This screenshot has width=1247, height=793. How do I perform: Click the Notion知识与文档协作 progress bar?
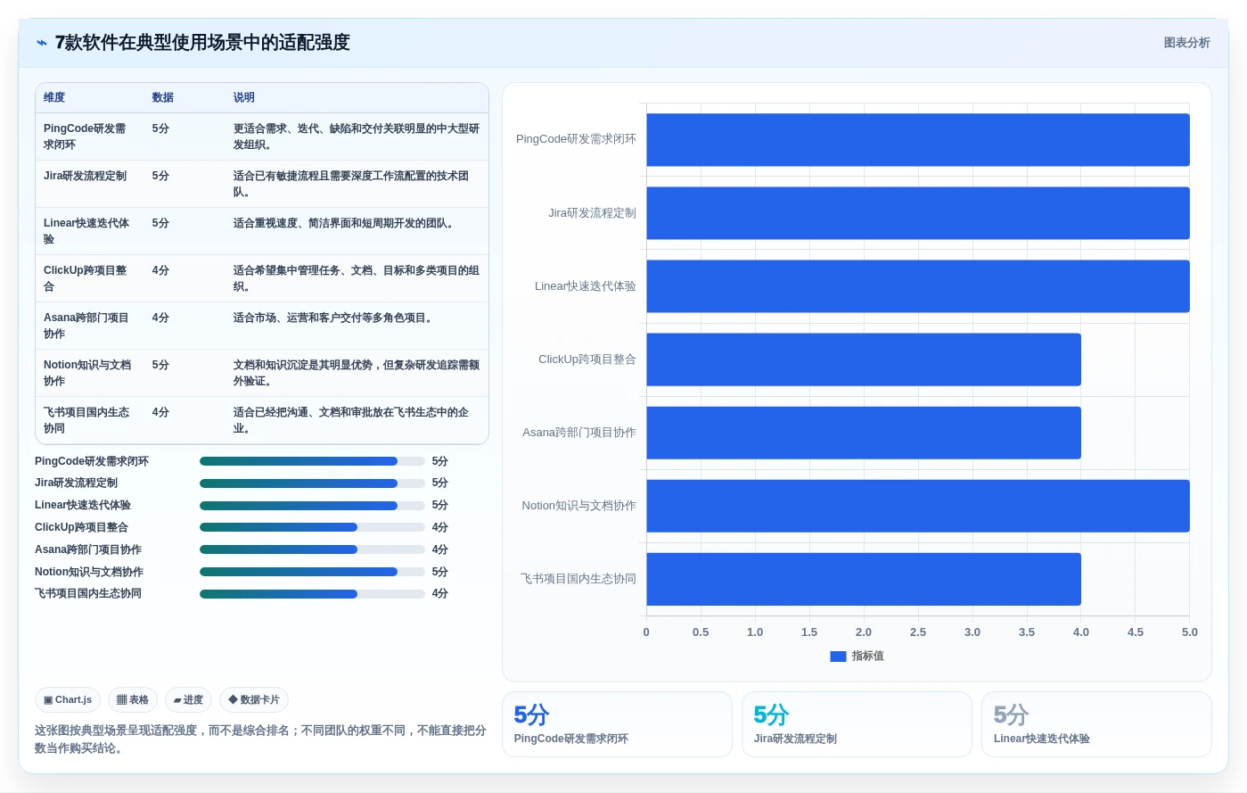coord(312,572)
